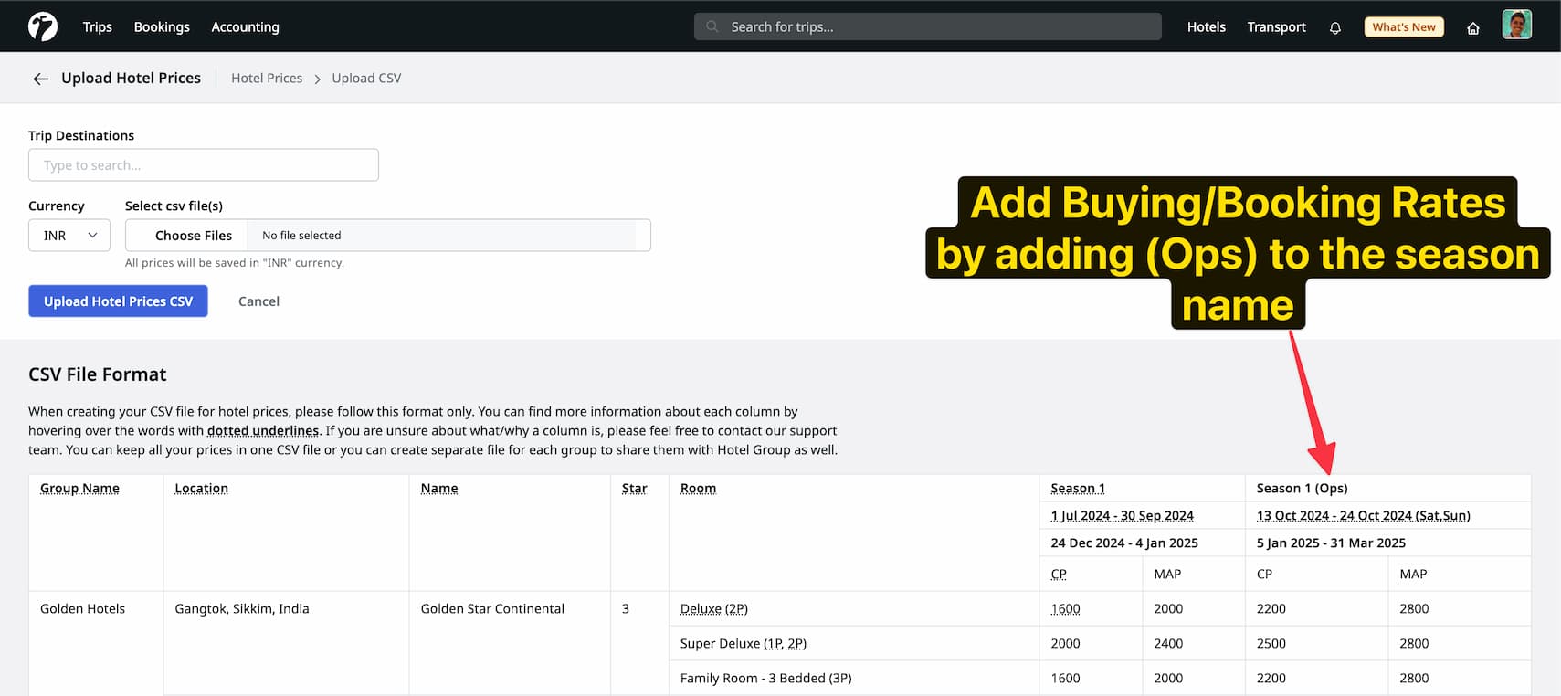This screenshot has height=696, width=1561.
Task: Go to the Accounting section
Action: click(245, 27)
